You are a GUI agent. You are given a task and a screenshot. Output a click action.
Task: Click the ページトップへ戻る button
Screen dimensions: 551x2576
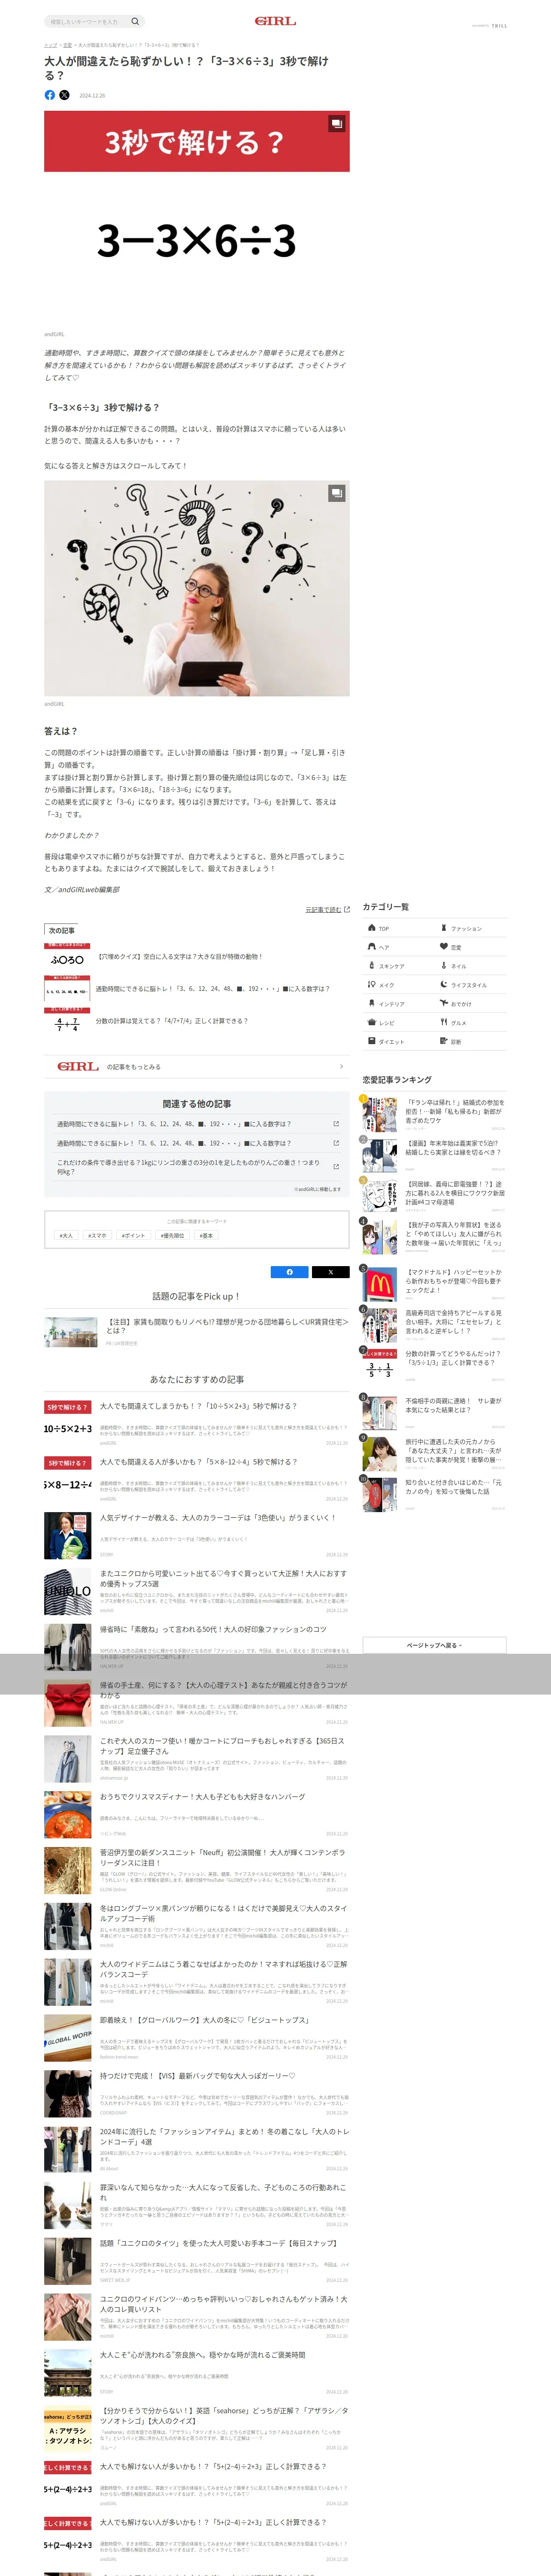point(434,1645)
